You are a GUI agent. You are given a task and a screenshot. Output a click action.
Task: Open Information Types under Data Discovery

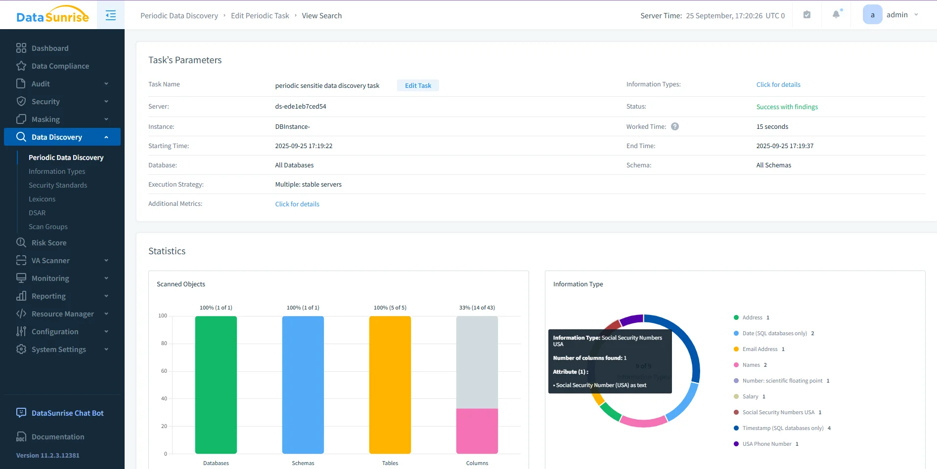pyautogui.click(x=57, y=171)
